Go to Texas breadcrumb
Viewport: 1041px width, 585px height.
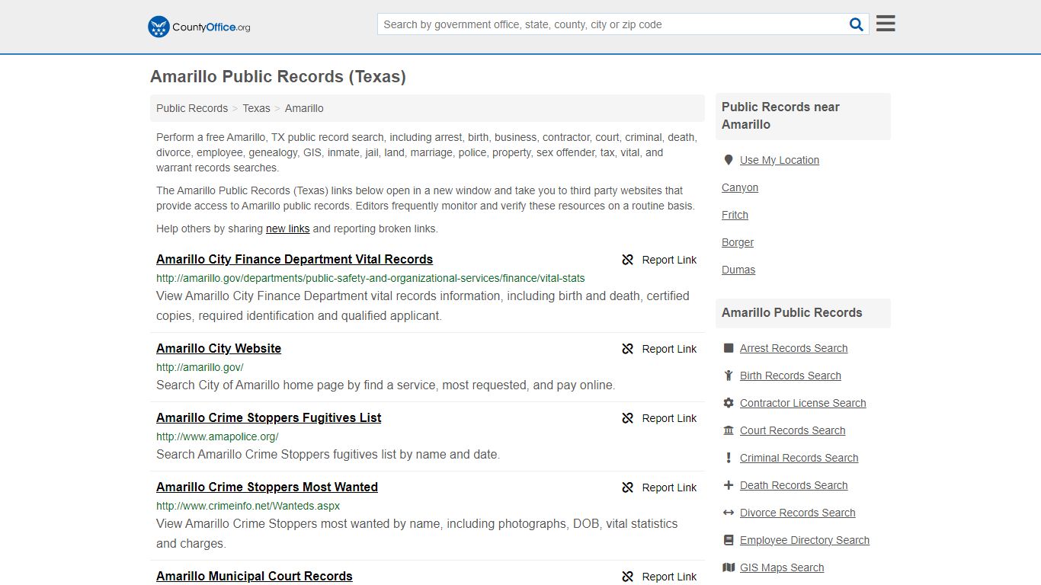tap(256, 108)
